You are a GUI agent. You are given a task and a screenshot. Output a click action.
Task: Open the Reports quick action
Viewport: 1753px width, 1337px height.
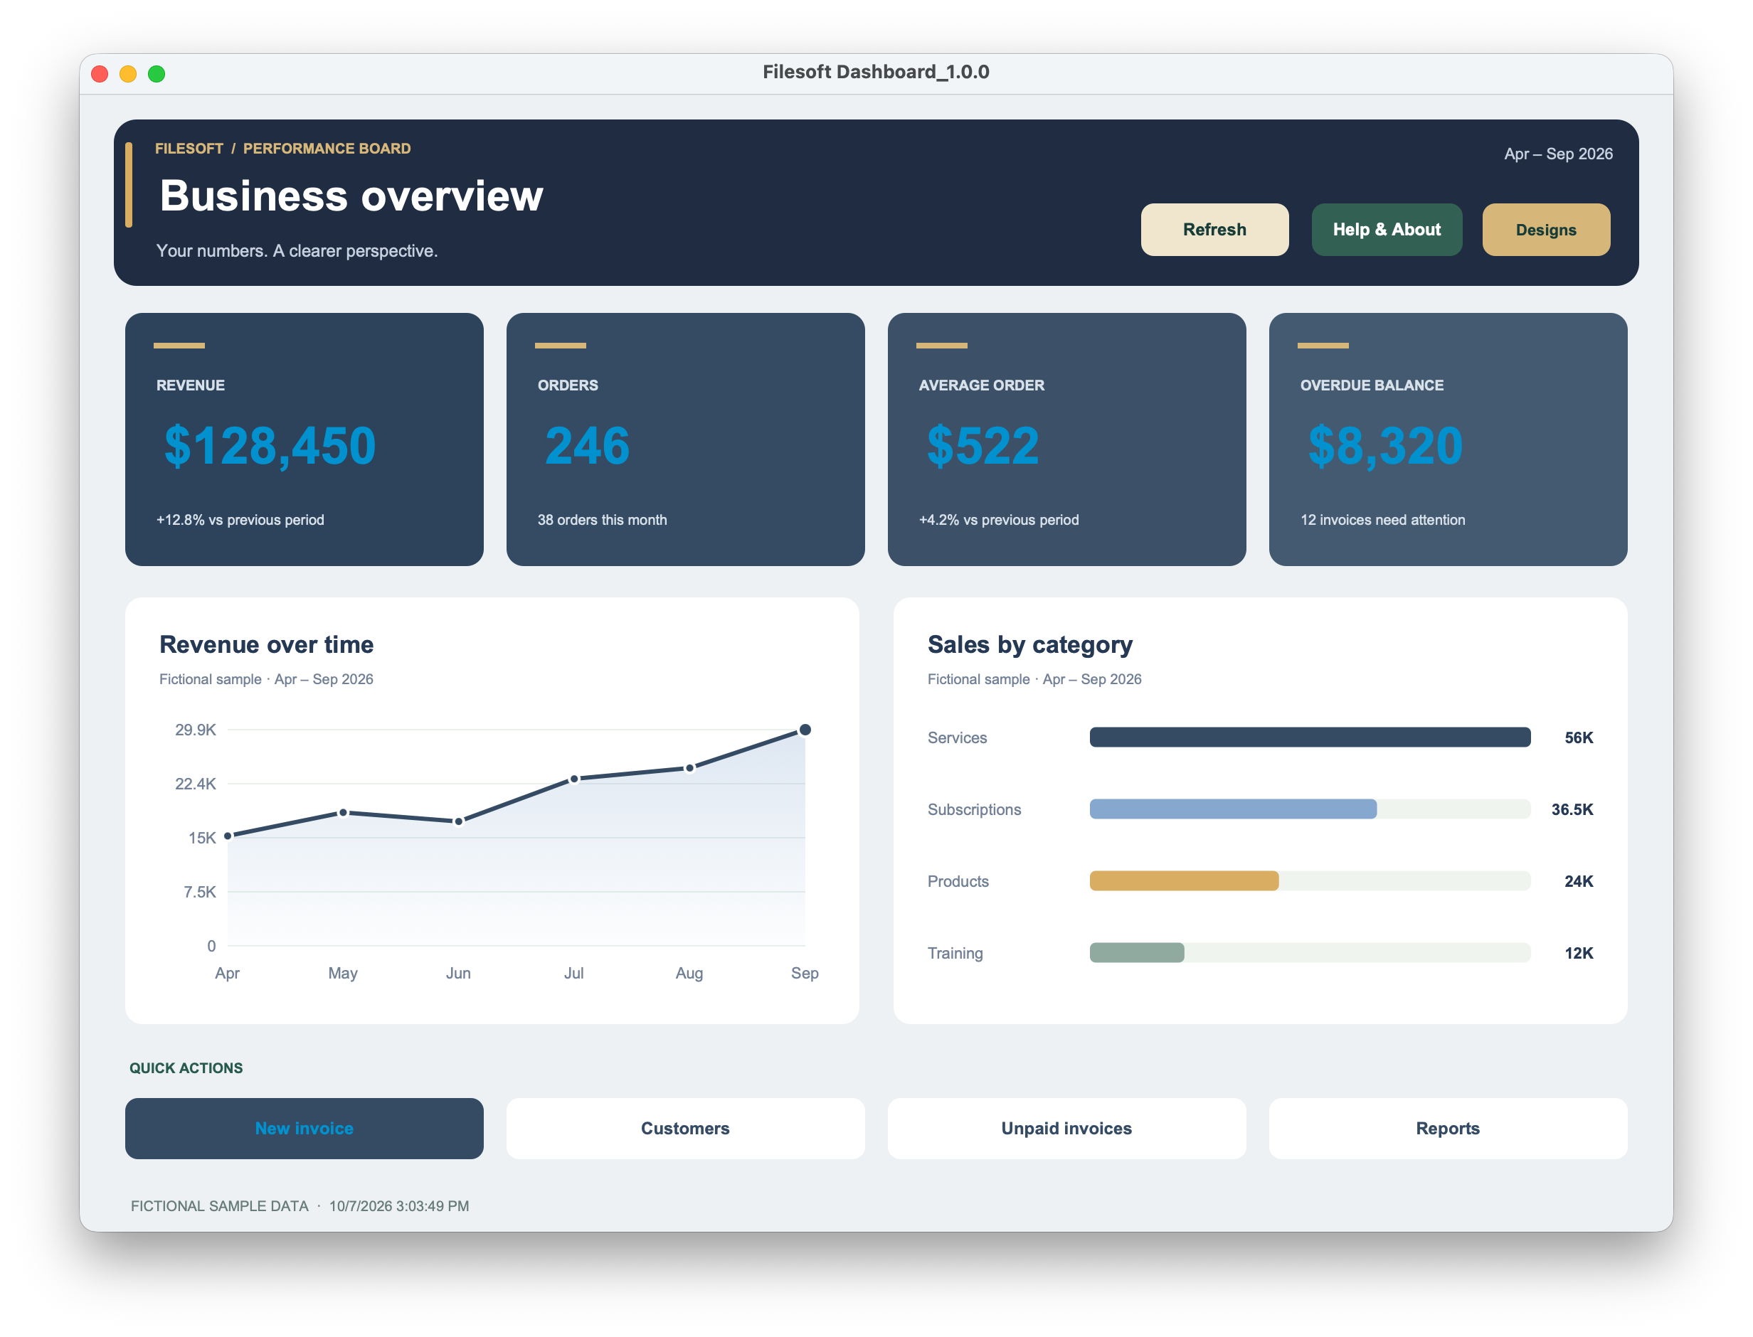[x=1447, y=1128]
